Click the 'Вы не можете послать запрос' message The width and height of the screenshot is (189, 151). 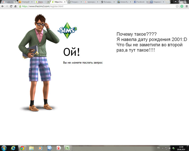coord(83,63)
